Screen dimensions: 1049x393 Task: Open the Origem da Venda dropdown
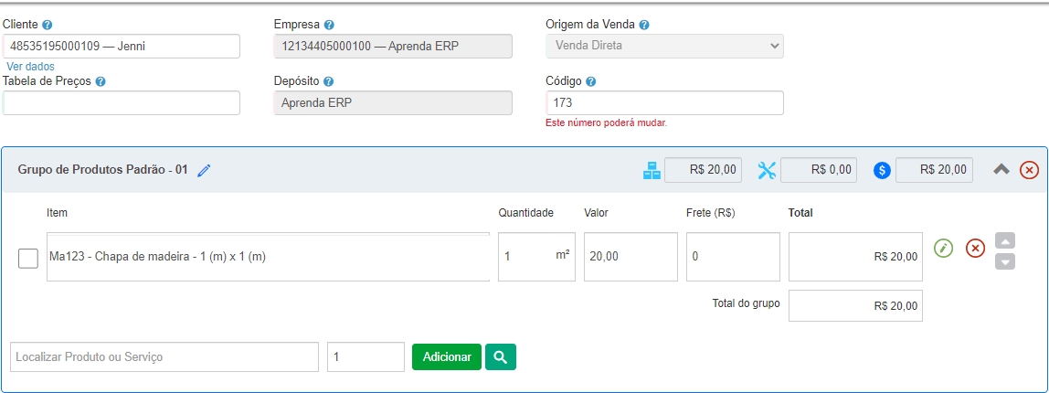[664, 46]
